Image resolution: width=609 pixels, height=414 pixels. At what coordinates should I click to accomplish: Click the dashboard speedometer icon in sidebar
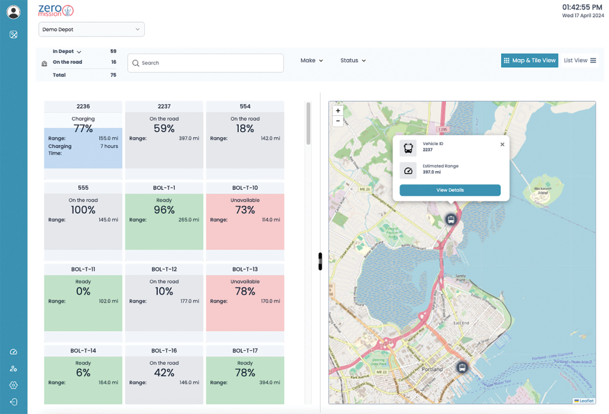pos(13,352)
